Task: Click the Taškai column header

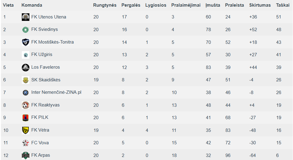Action: [x=282, y=5]
